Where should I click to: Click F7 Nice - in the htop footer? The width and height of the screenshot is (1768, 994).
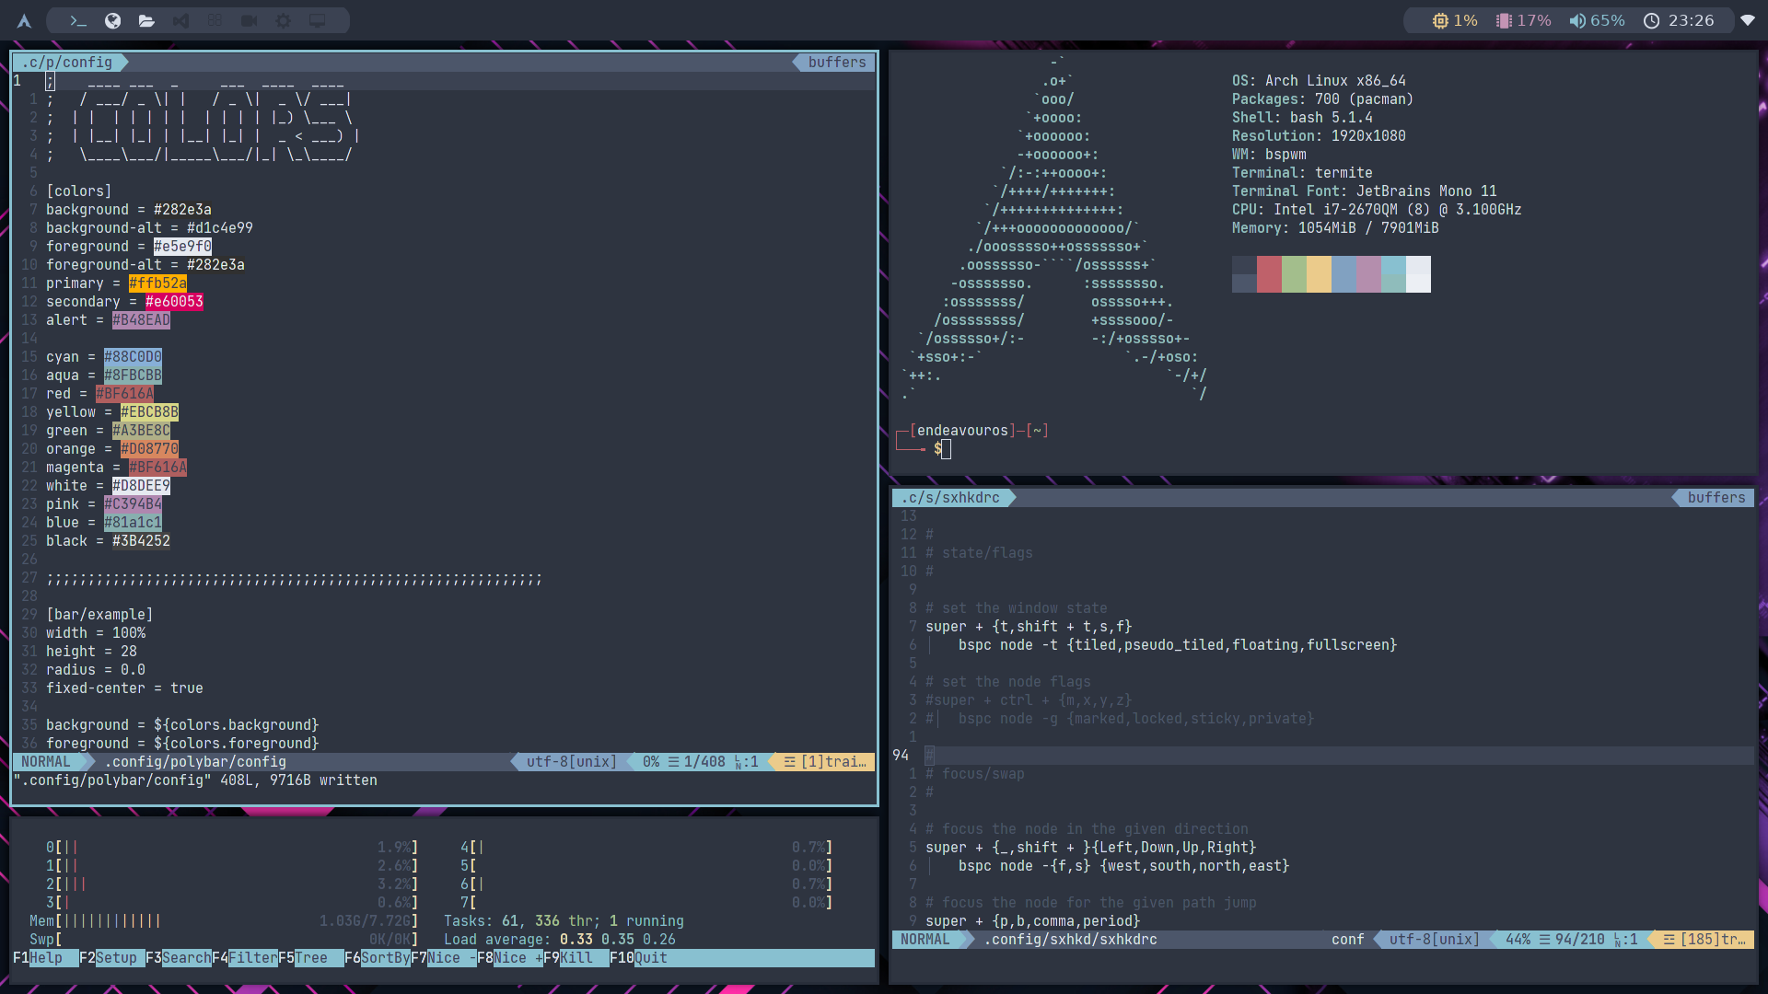(444, 957)
